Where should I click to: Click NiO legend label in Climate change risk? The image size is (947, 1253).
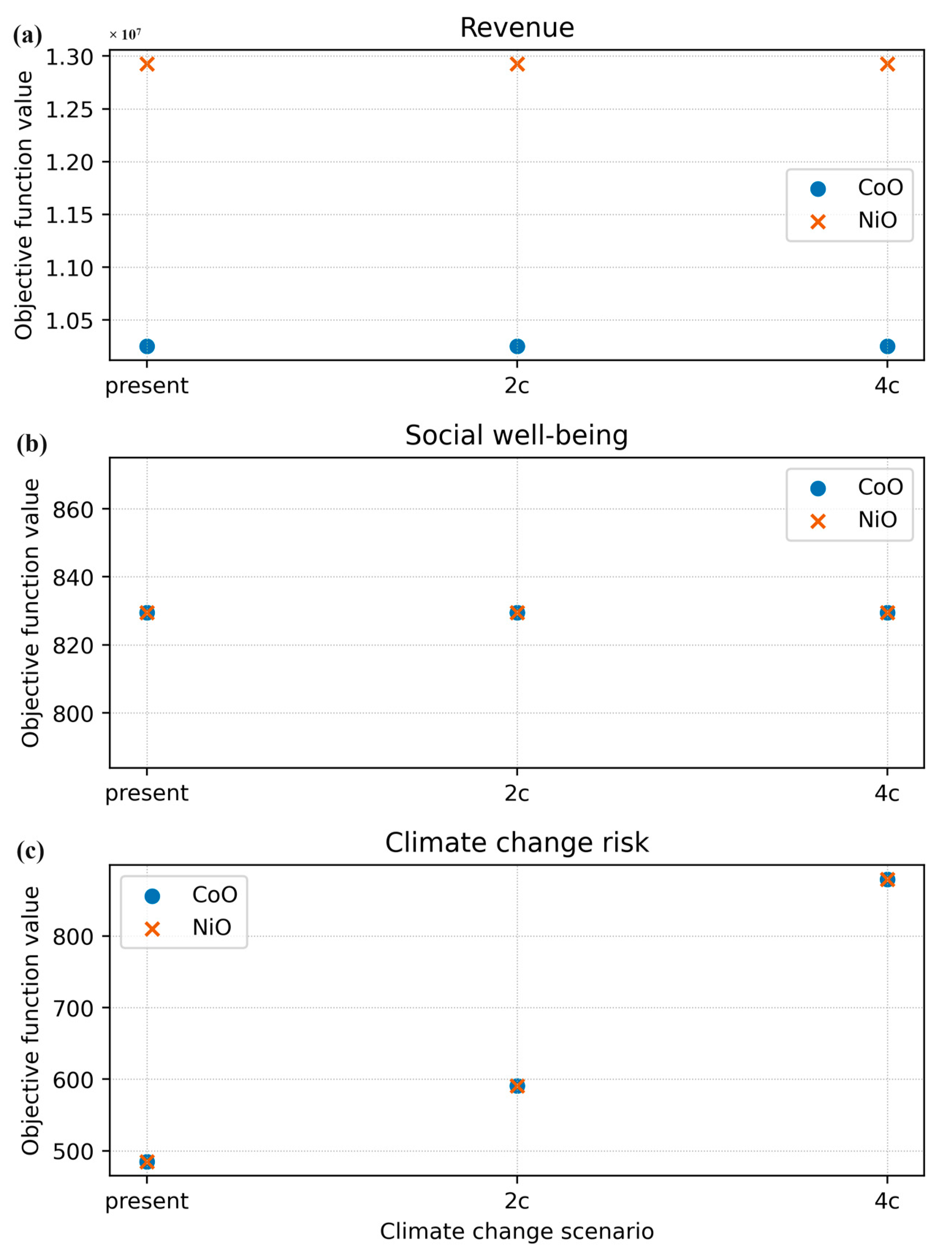pyautogui.click(x=212, y=928)
